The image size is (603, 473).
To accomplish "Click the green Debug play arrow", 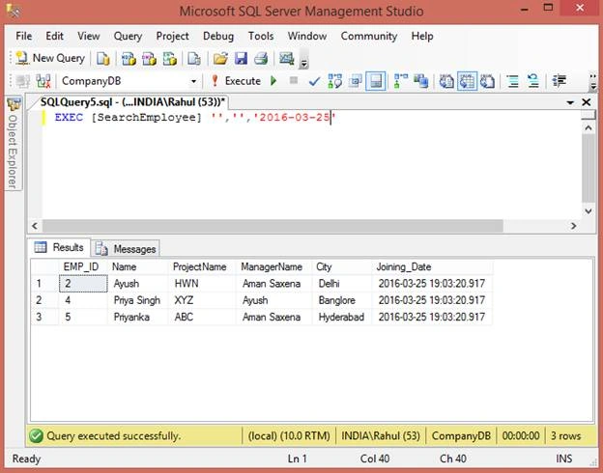I will pos(273,81).
